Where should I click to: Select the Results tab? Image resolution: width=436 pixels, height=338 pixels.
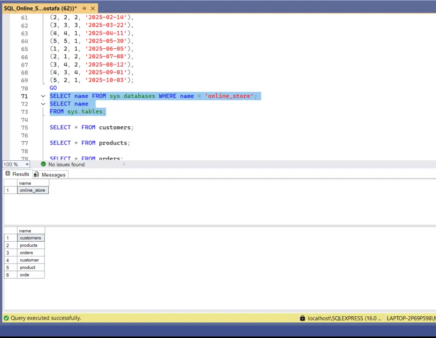(x=20, y=174)
